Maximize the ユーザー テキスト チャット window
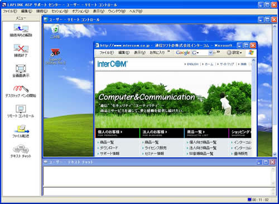 [x=266, y=162]
